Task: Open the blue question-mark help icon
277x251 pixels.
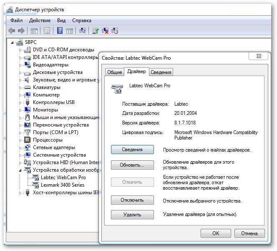Action: [x=60, y=30]
